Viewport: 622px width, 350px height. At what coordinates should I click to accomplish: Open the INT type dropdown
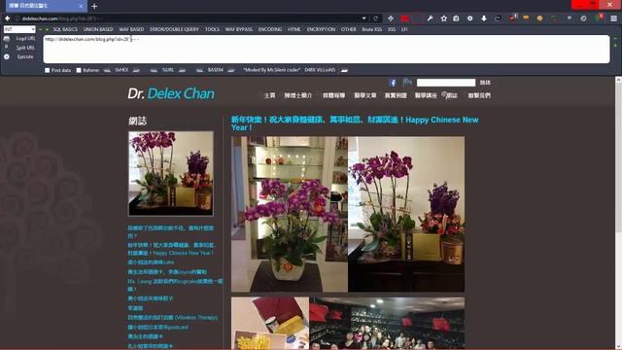[x=19, y=29]
